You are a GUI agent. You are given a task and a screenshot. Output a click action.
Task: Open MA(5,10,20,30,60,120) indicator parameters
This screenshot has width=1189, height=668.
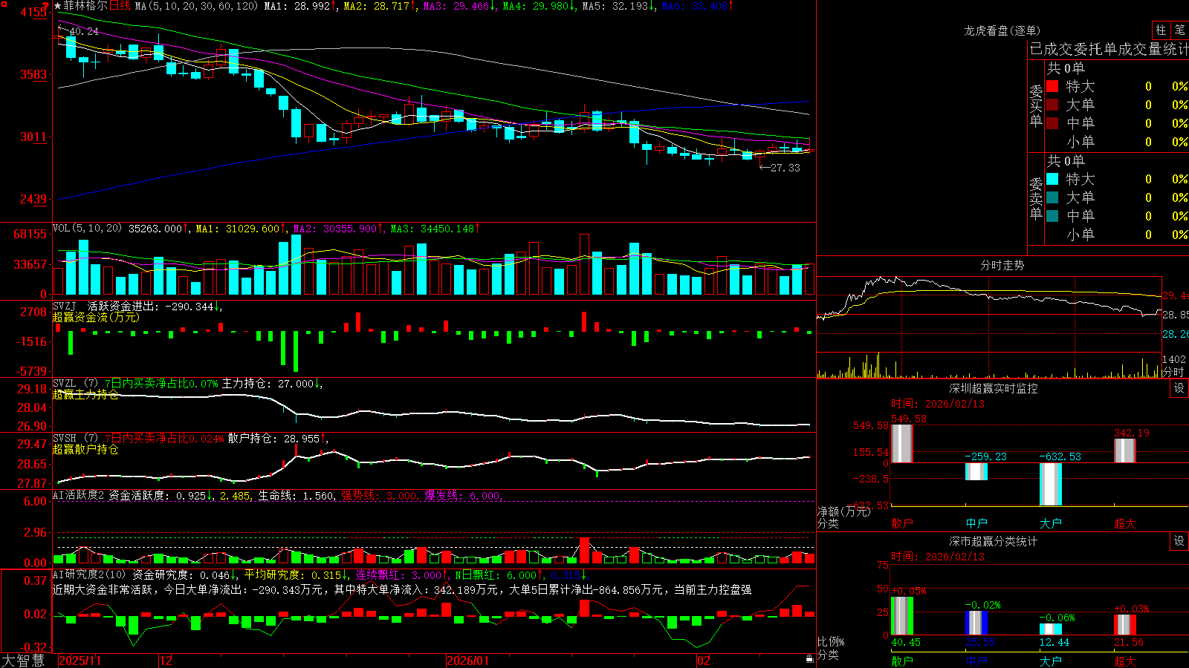[x=196, y=6]
